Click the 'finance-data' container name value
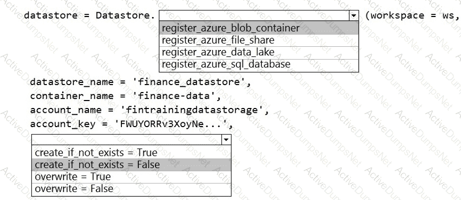The height and width of the screenshot is (200, 461). [174, 96]
